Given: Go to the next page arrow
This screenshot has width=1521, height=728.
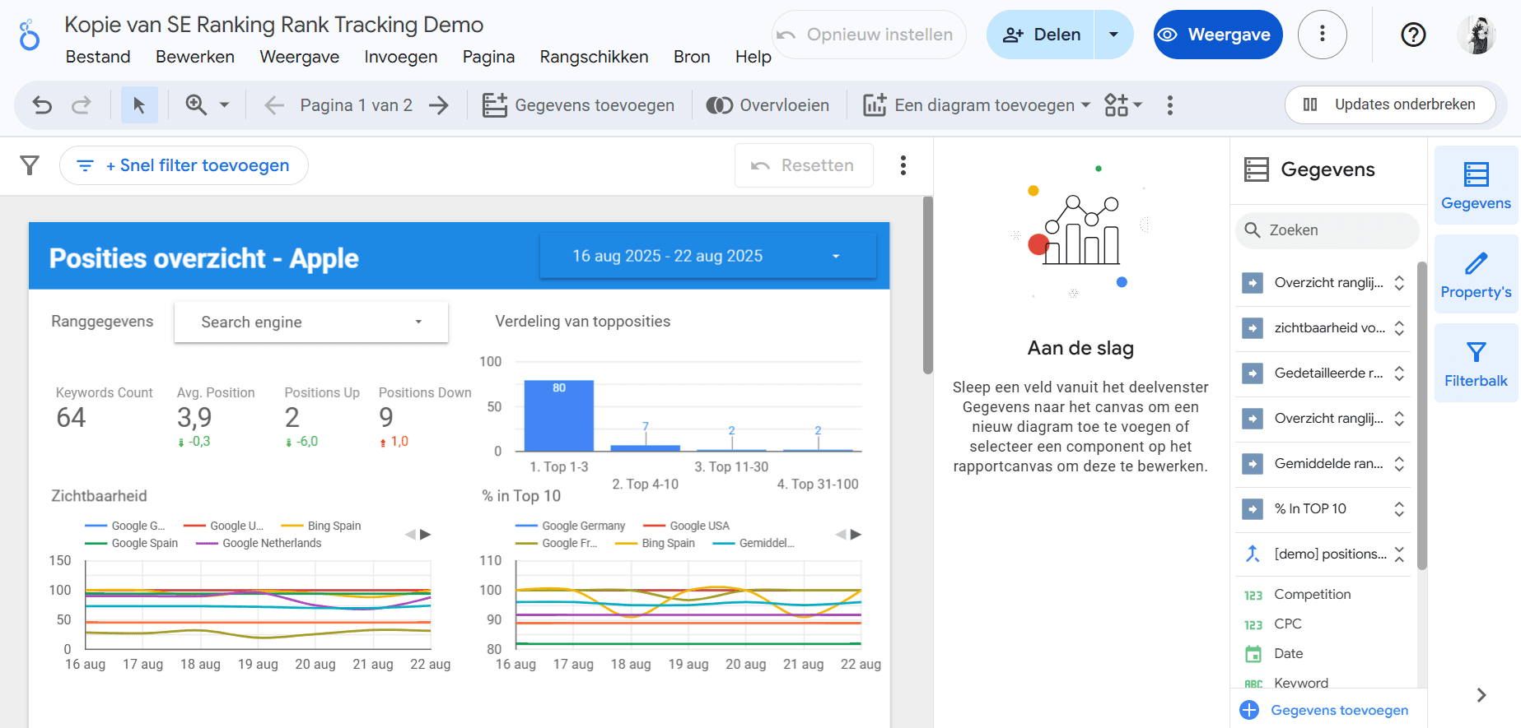Looking at the screenshot, I should tap(439, 105).
